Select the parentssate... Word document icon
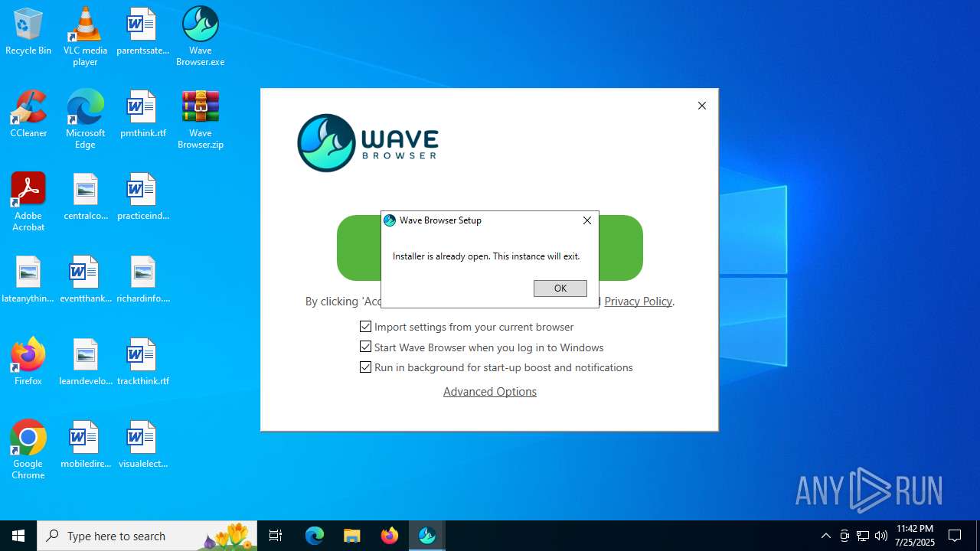This screenshot has height=551, width=980. point(142,32)
